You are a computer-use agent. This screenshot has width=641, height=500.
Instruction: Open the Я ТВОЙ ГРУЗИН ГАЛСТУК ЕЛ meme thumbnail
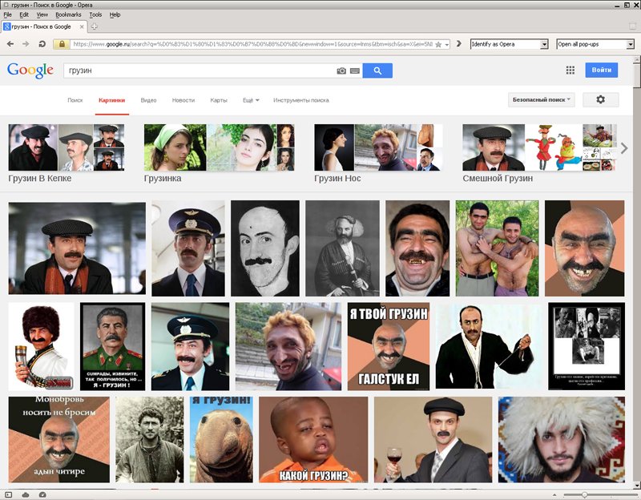[389, 346]
